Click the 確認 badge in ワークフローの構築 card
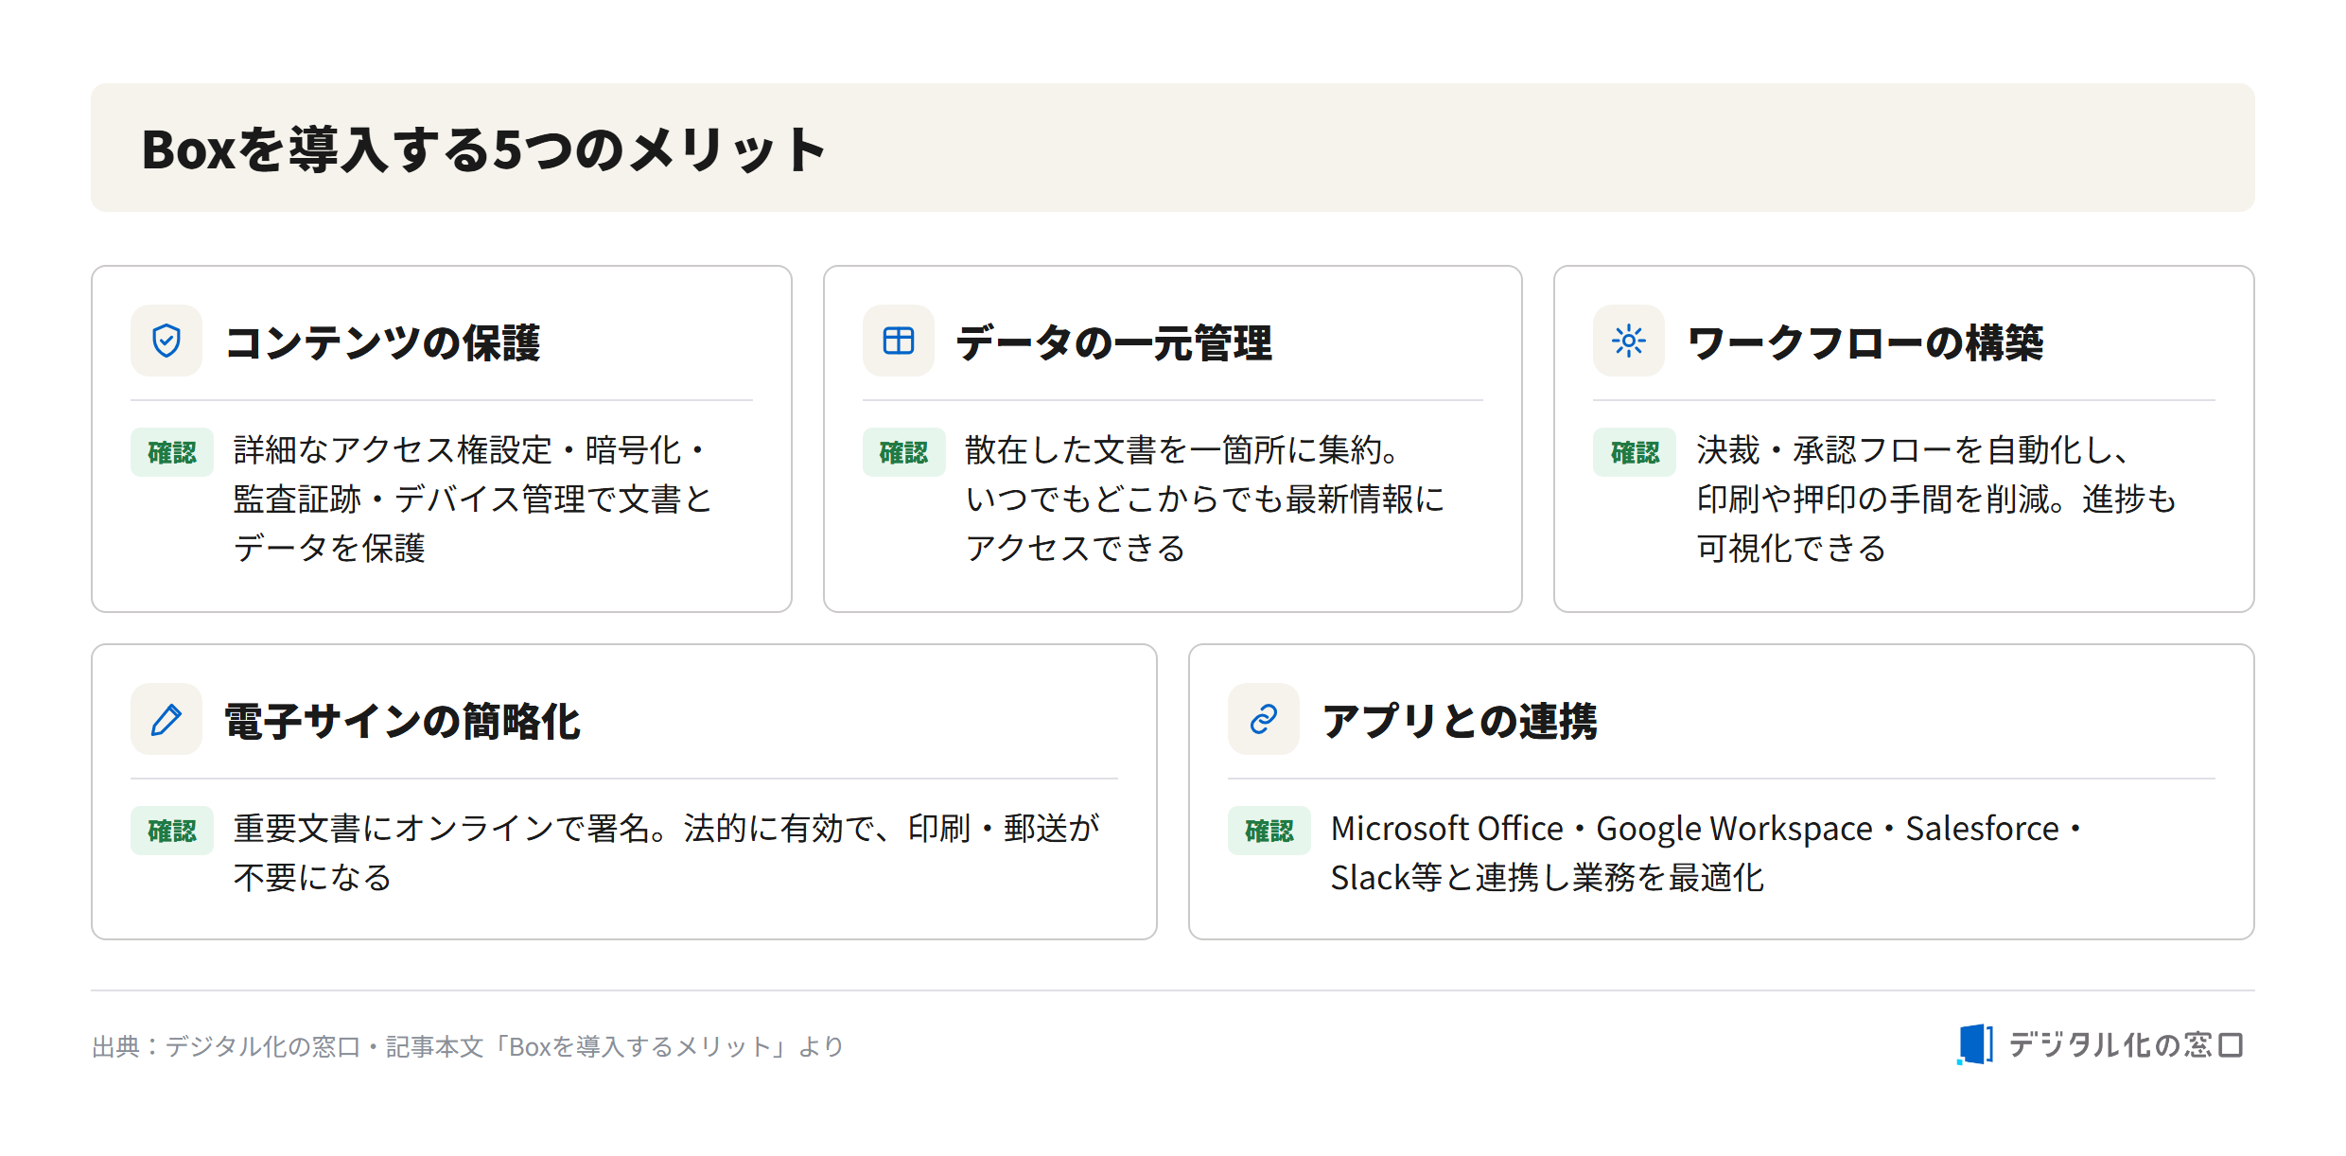This screenshot has height=1156, width=2346. pyautogui.click(x=1635, y=452)
